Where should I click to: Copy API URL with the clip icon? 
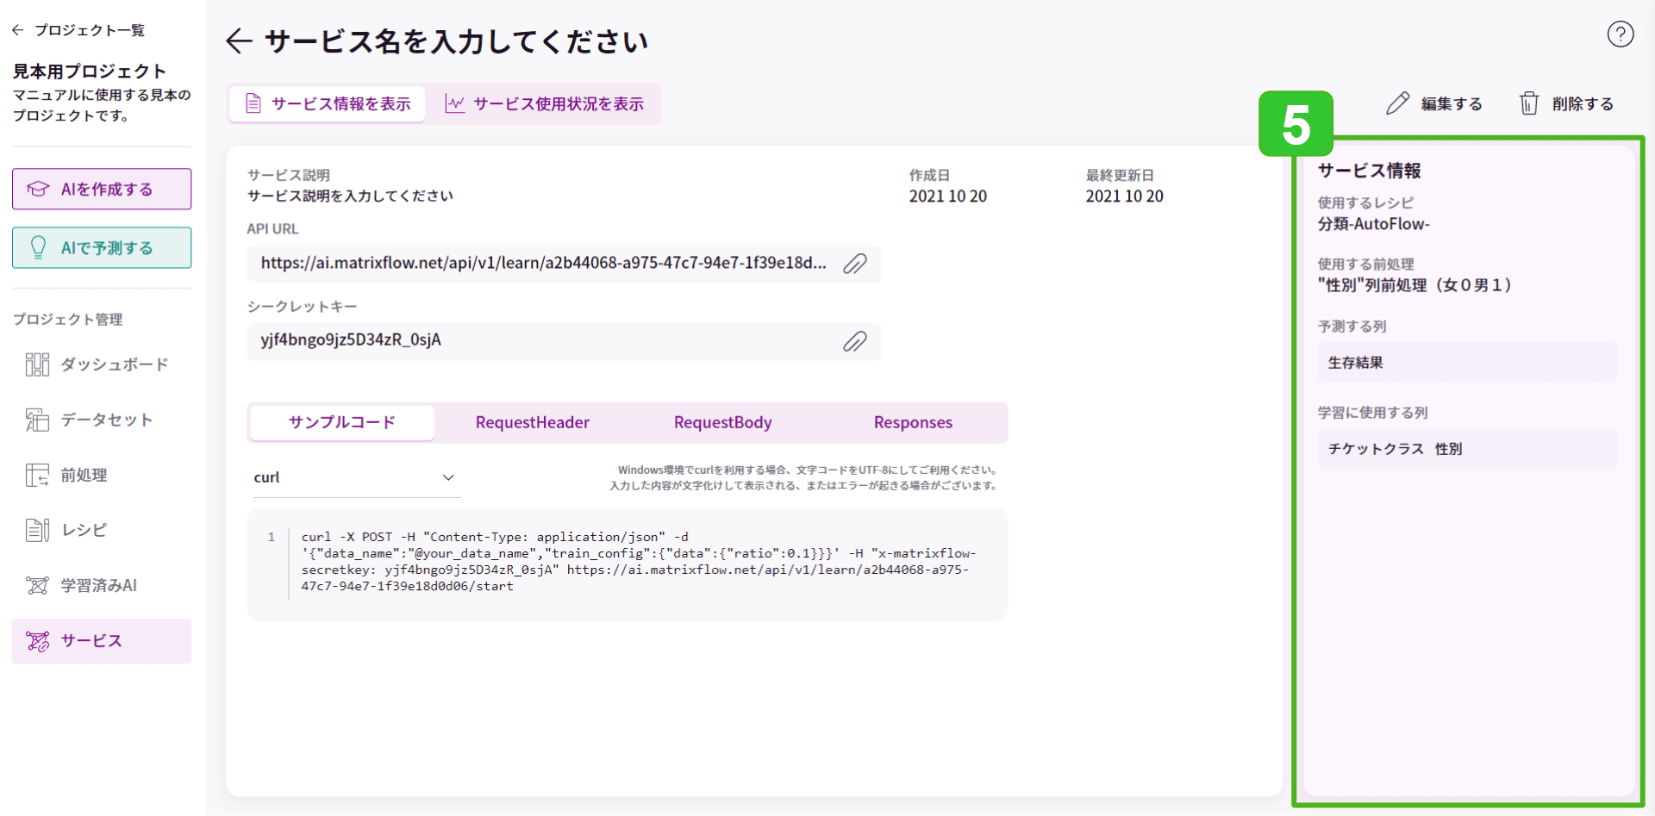pos(854,264)
